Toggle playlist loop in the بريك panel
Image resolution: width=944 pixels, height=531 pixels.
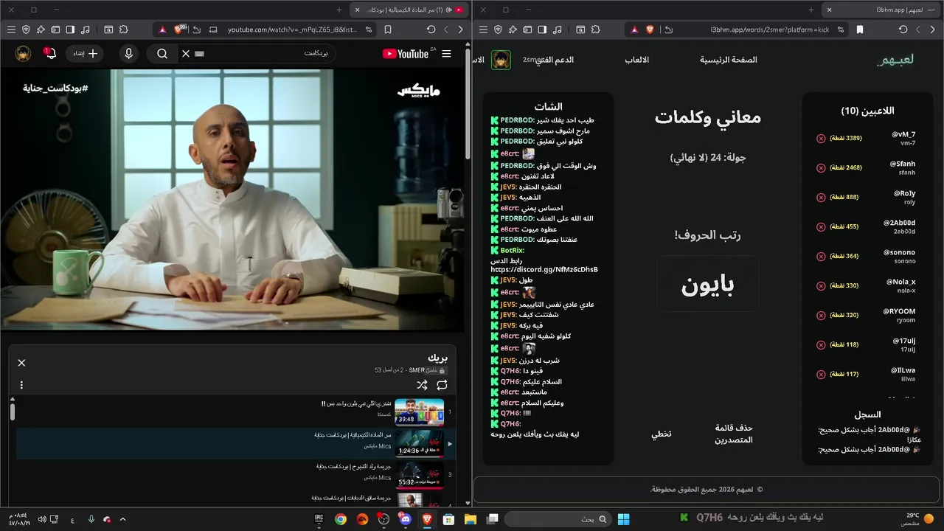click(x=442, y=385)
